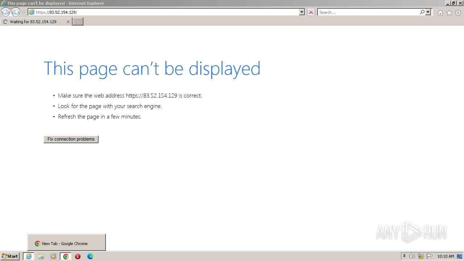Show hidden tray icons arrow

404,256
